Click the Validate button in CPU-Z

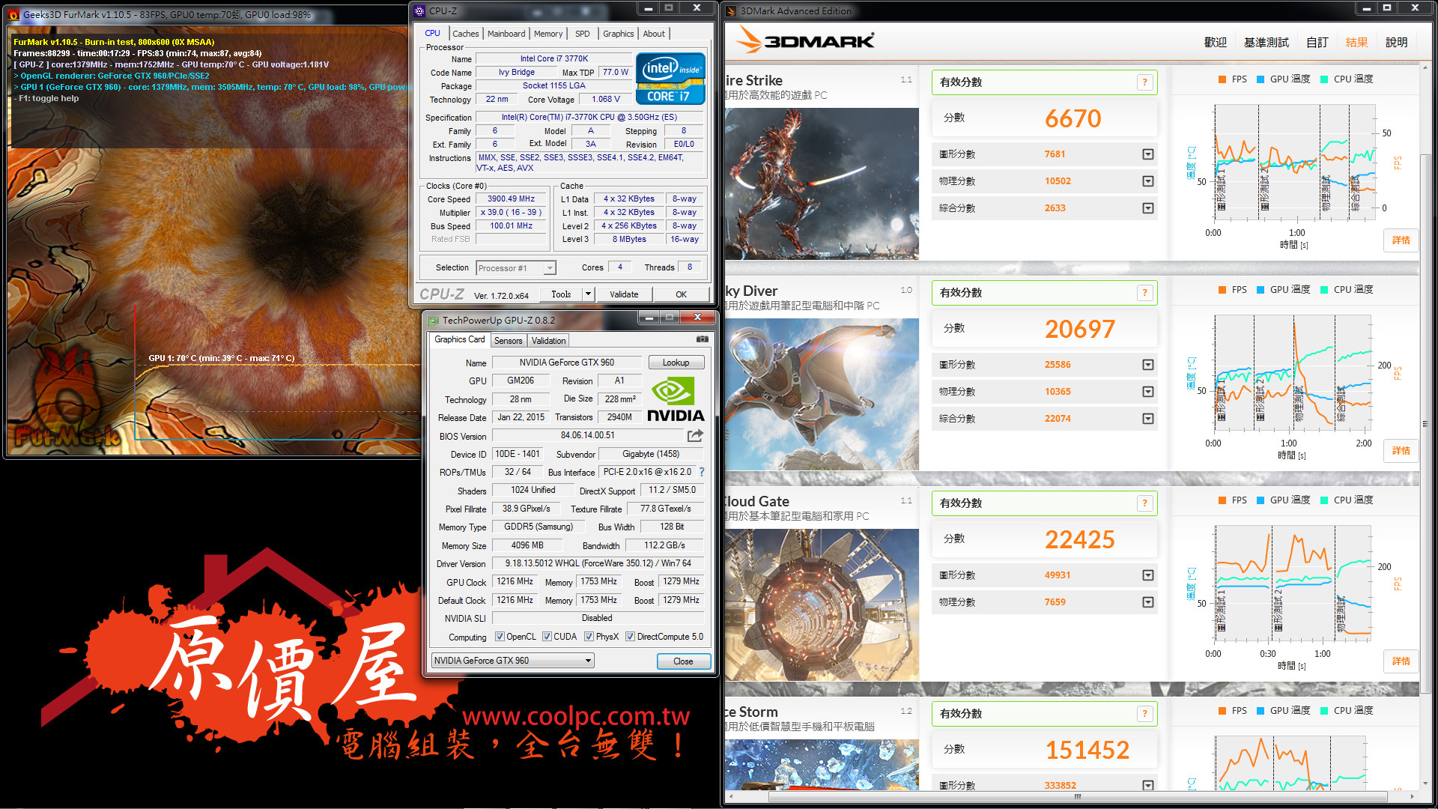(x=624, y=294)
